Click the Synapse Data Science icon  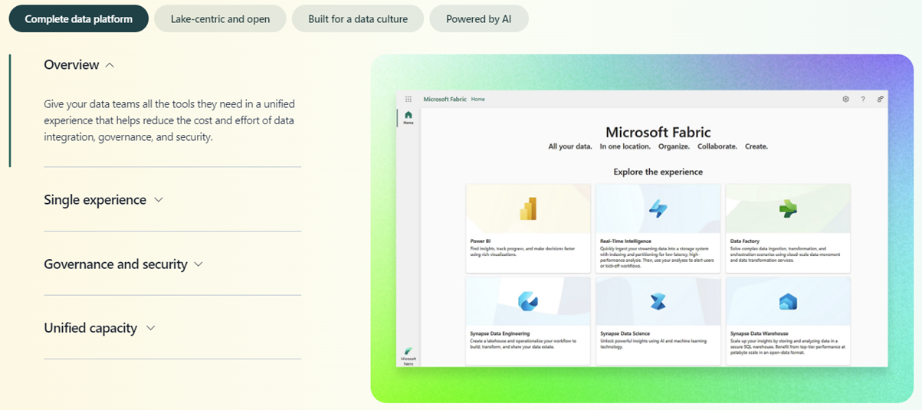click(658, 301)
